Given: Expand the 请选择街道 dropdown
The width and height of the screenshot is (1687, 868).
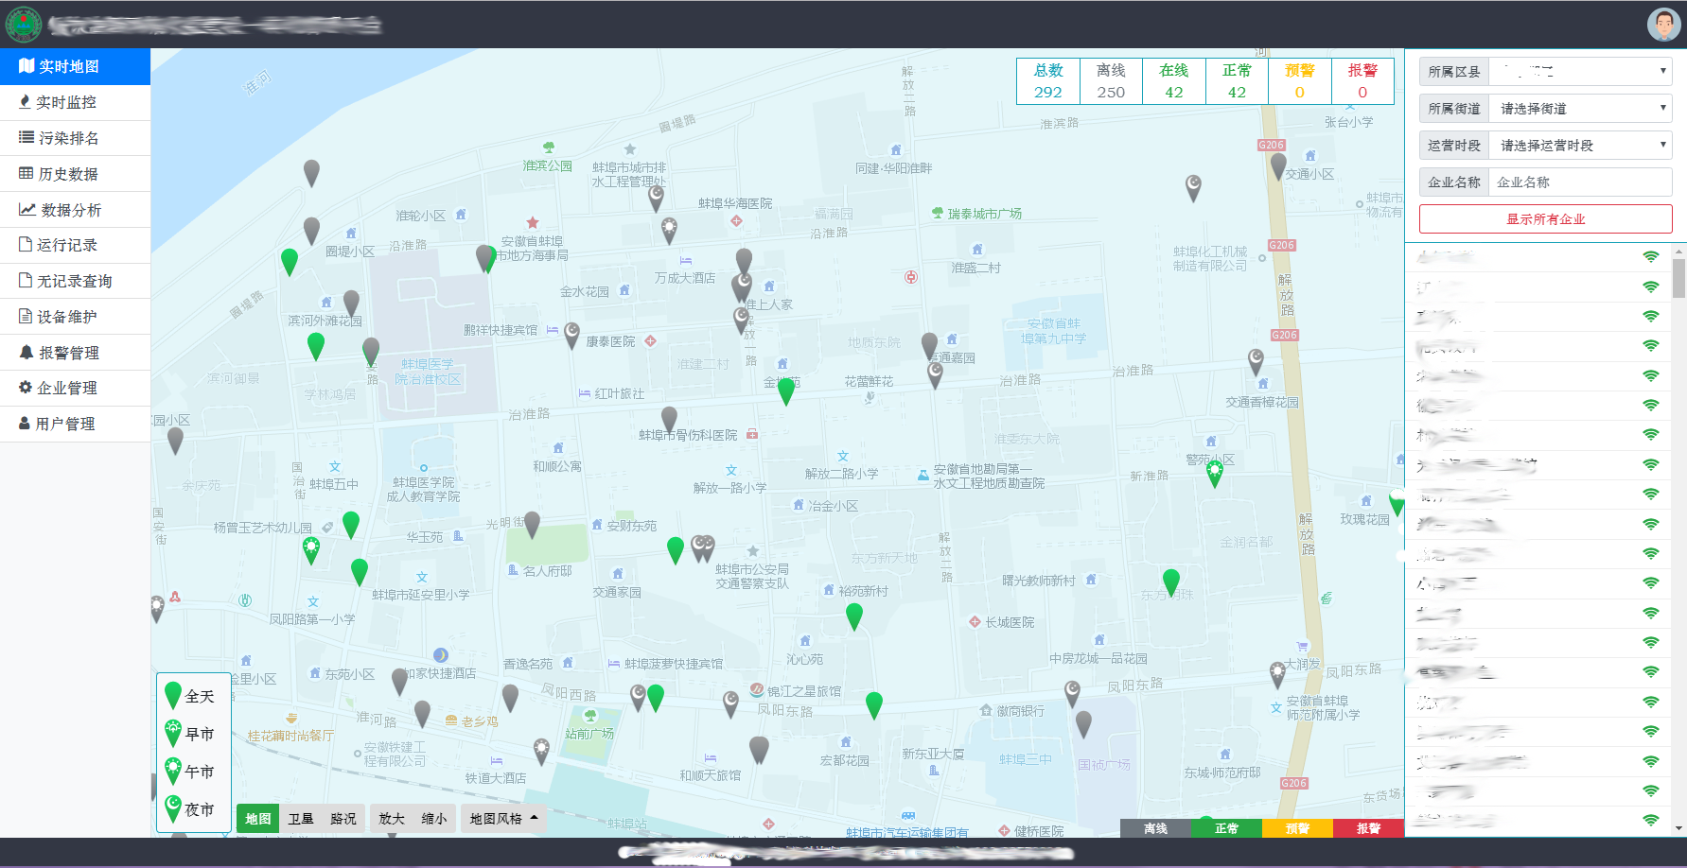Looking at the screenshot, I should [1579, 109].
